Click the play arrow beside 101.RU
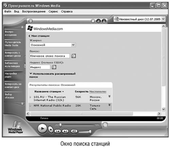The height and width of the screenshot is (150, 170). coord(30,97)
